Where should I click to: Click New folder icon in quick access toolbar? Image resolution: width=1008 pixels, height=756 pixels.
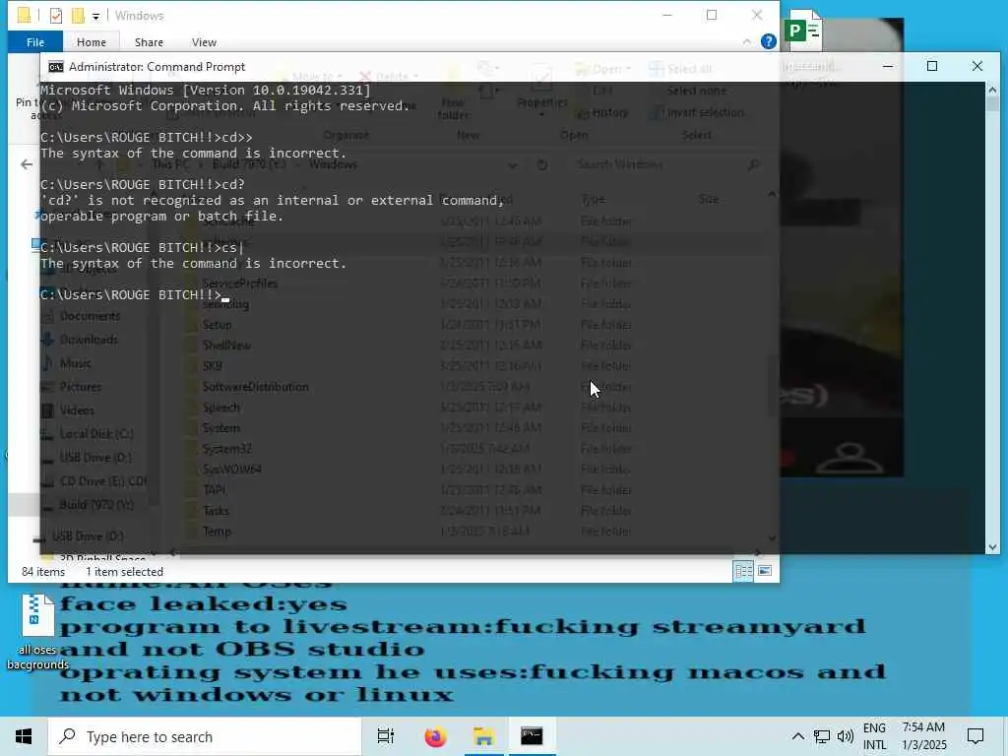78,16
